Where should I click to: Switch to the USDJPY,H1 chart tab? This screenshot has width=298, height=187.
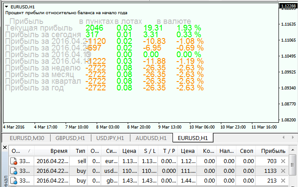tap(110, 138)
